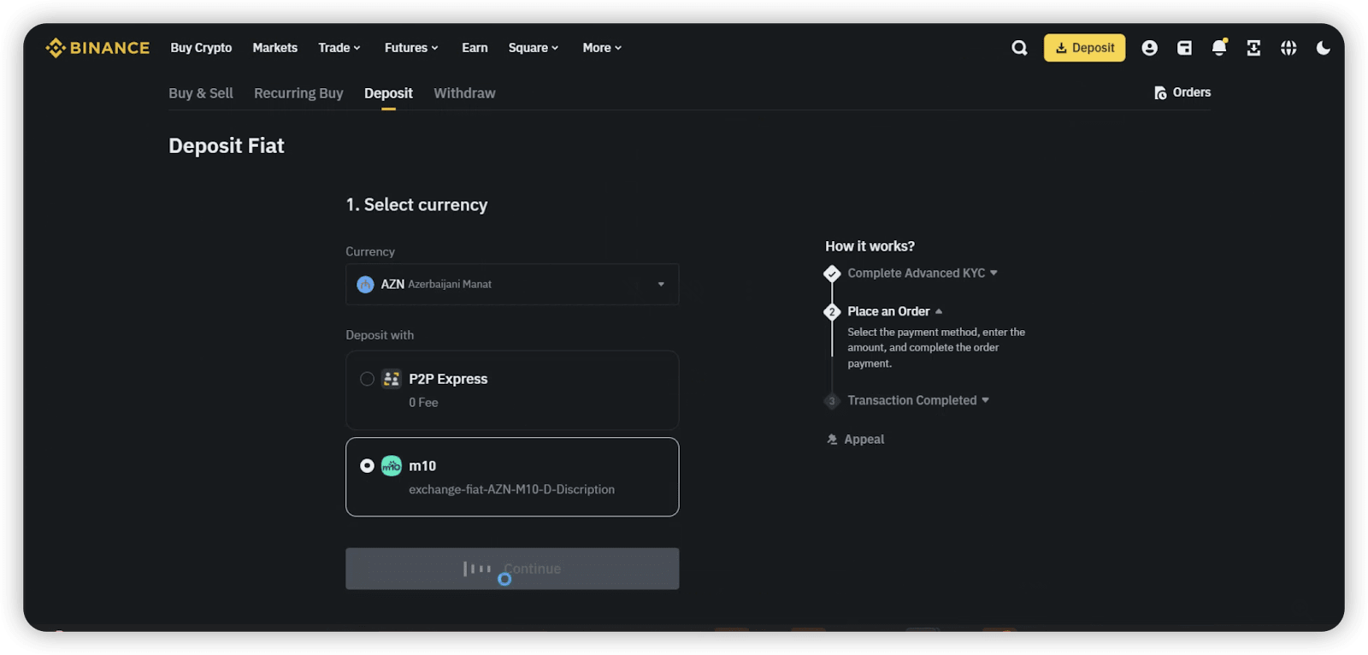This screenshot has width=1368, height=655.
Task: Click the AZN currency coin icon
Action: coord(365,285)
